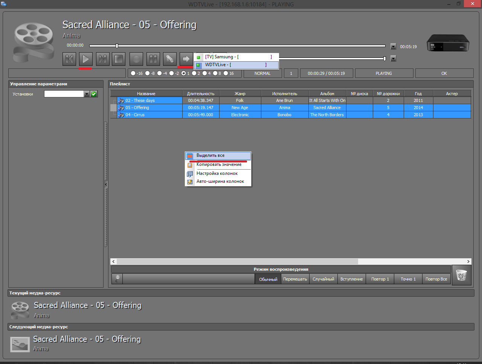Select the 2x speed radio button
Screen dimensions: 482x364
tap(194, 73)
